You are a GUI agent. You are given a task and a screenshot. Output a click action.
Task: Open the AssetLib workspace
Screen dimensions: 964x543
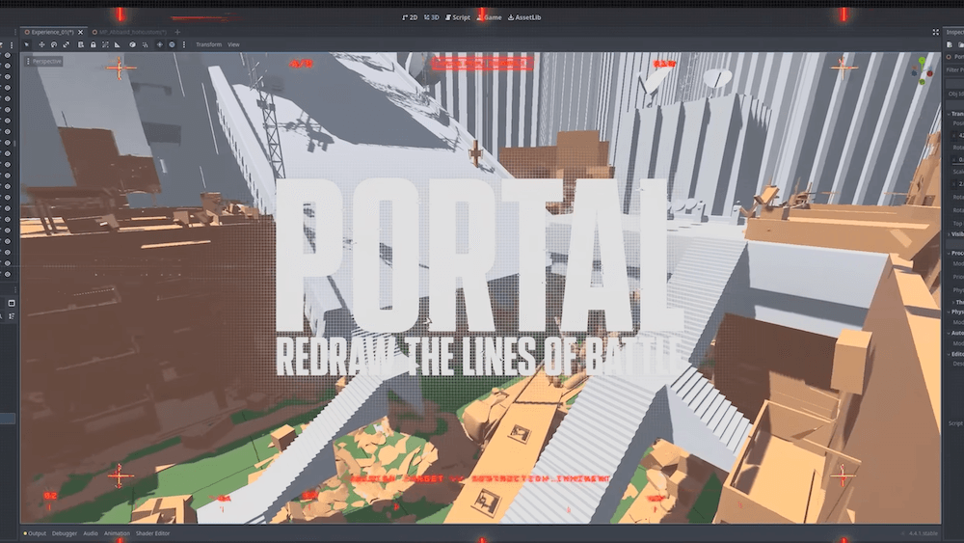point(524,17)
